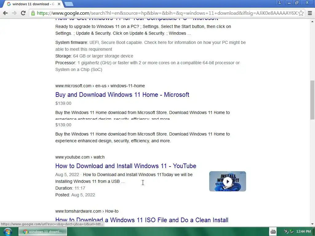The height and width of the screenshot is (236, 315).
Task: Open the Chrome hamburger menu
Action: (x=310, y=13)
